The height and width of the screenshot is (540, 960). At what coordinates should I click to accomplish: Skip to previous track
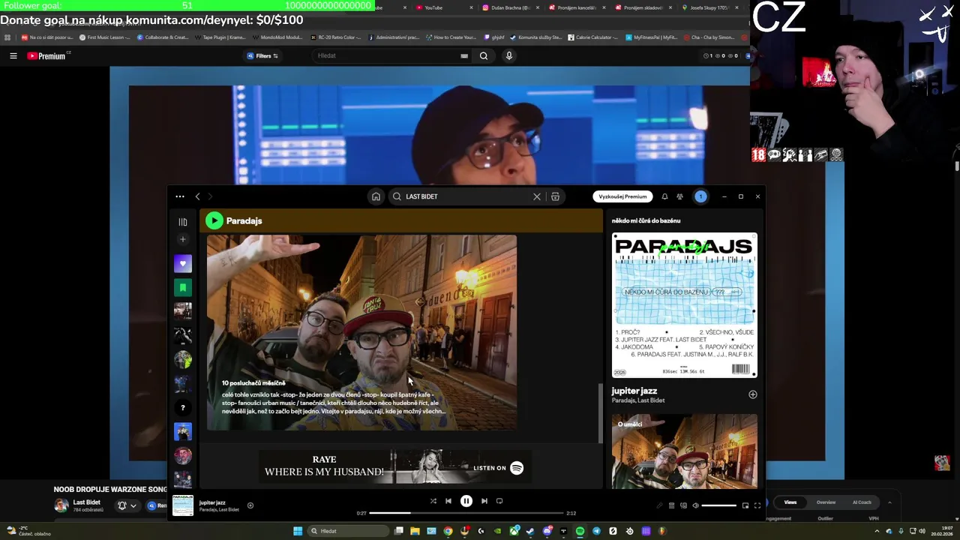coord(448,501)
